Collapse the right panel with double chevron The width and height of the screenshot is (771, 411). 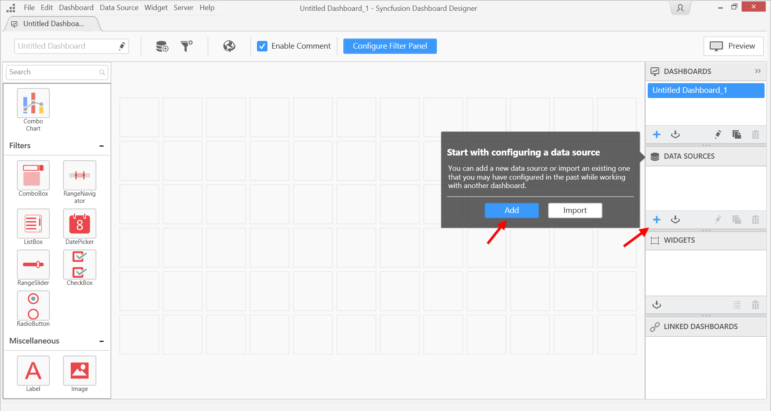[758, 71]
